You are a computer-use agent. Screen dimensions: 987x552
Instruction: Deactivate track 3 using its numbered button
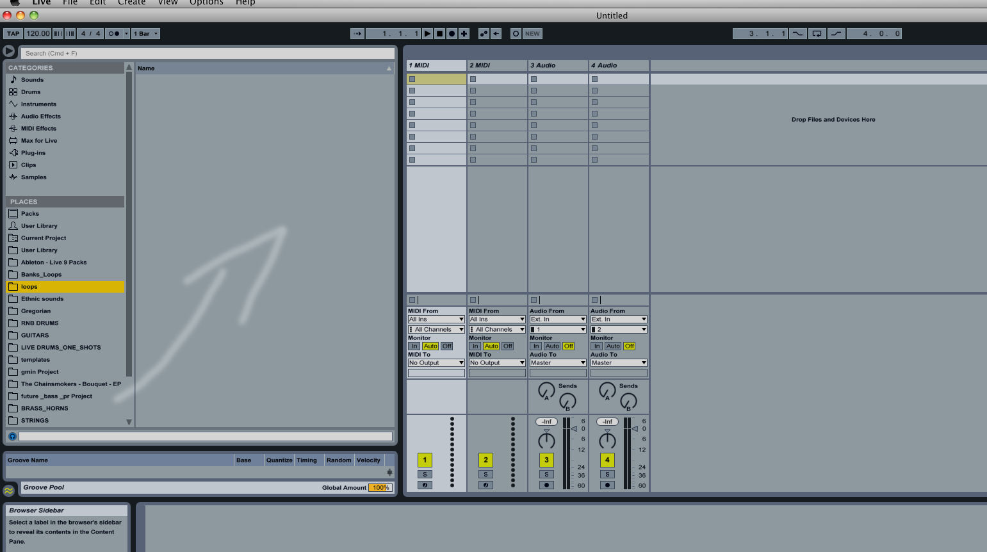[546, 460]
